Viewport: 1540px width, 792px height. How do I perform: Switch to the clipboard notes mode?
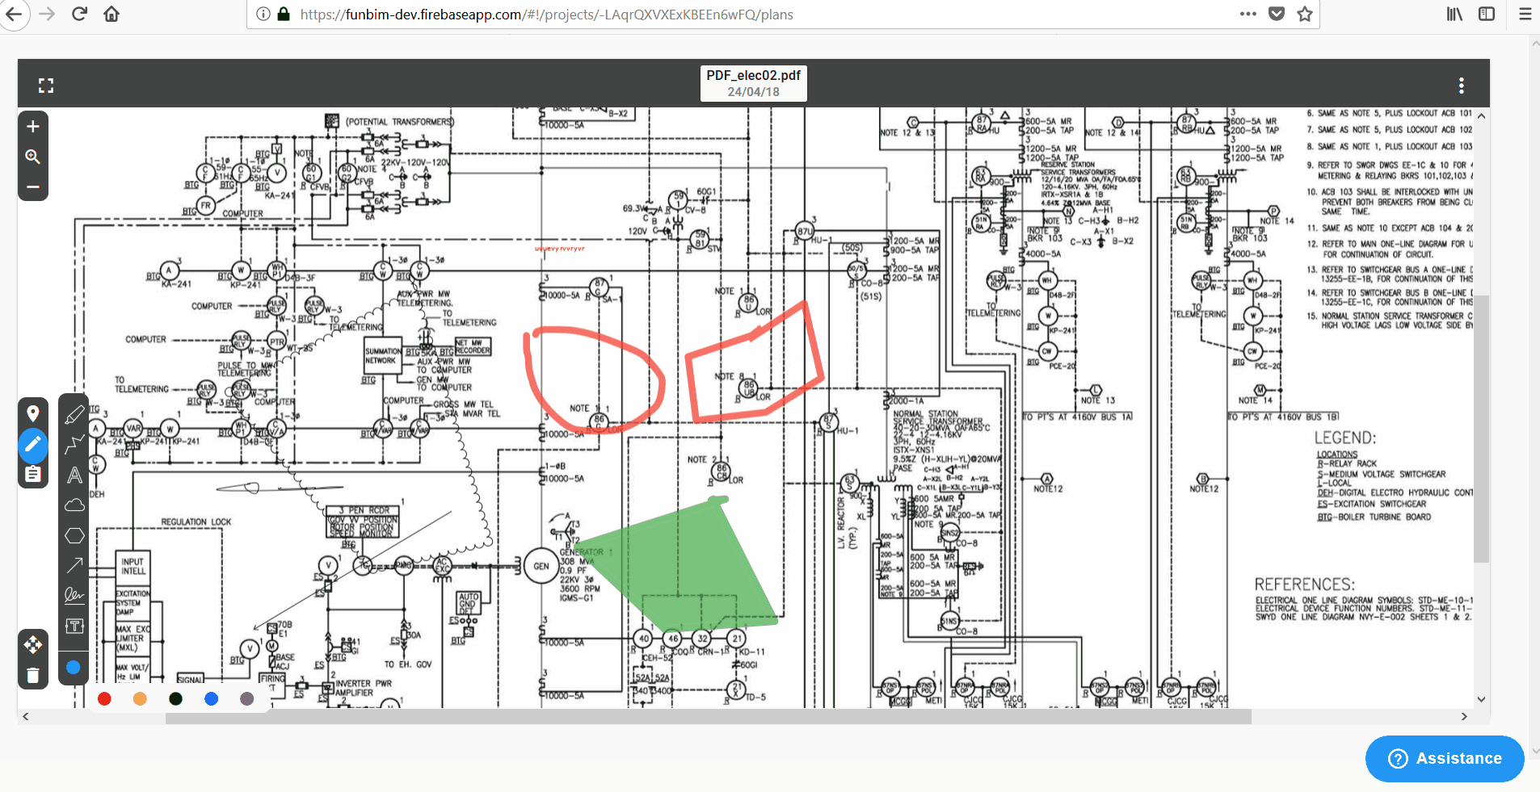pos(33,474)
